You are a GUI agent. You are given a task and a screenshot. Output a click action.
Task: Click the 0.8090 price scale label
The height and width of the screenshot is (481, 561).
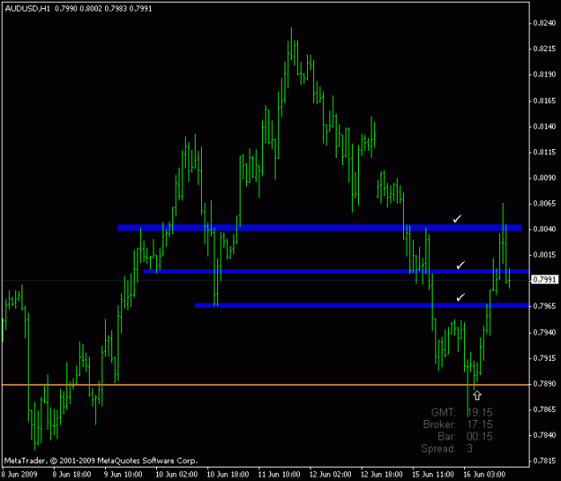coord(545,178)
